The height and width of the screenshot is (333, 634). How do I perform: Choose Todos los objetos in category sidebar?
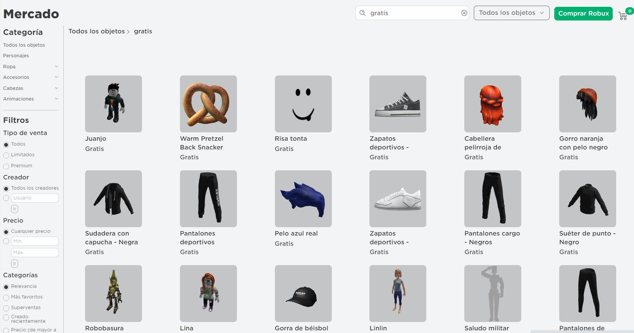24,45
